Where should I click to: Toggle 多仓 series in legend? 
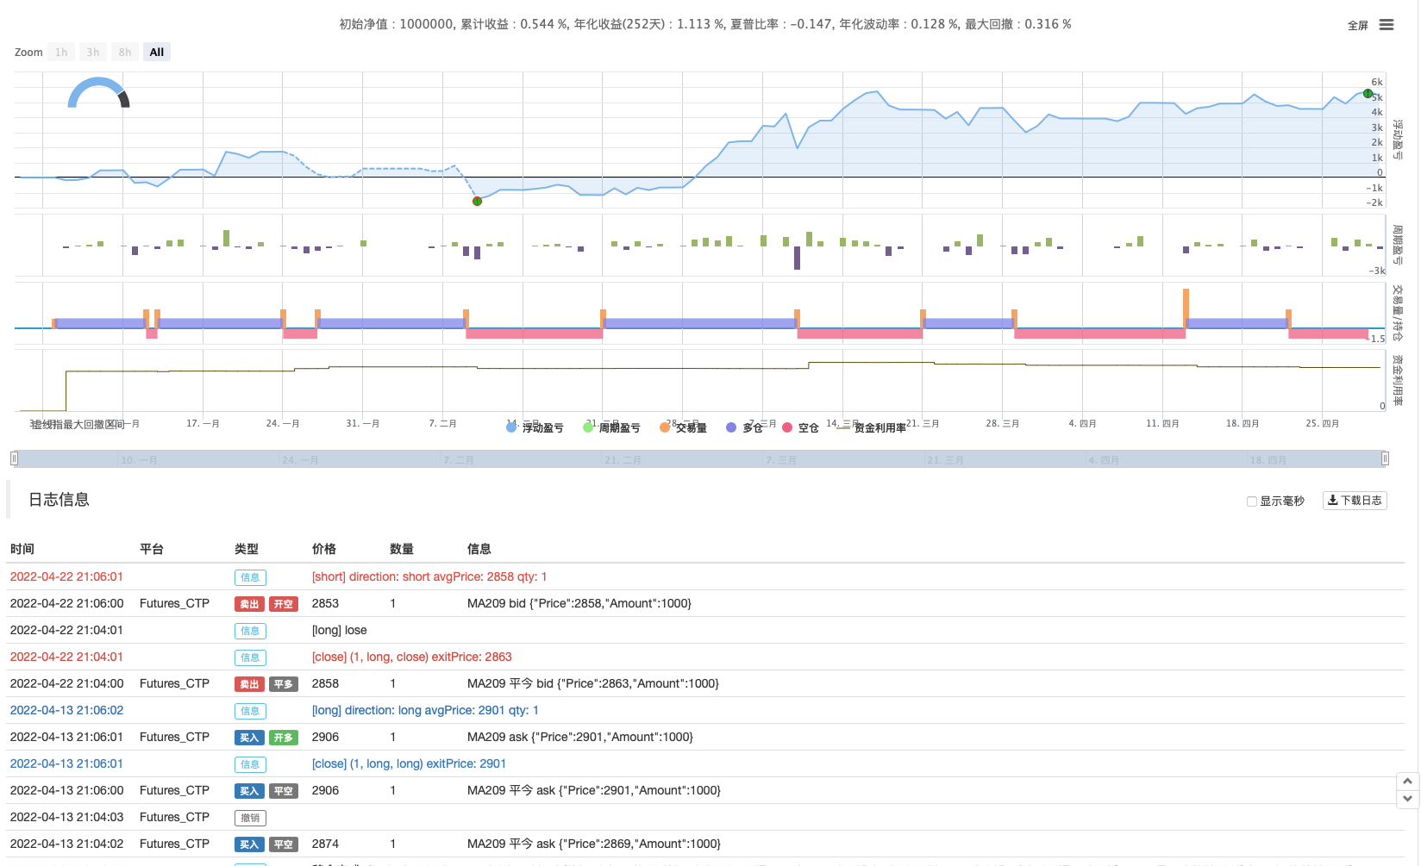pyautogui.click(x=745, y=427)
